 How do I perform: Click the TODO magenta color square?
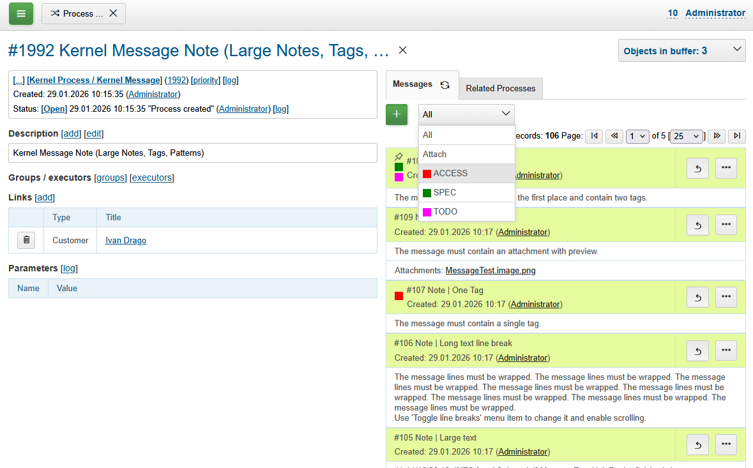pyautogui.click(x=425, y=211)
